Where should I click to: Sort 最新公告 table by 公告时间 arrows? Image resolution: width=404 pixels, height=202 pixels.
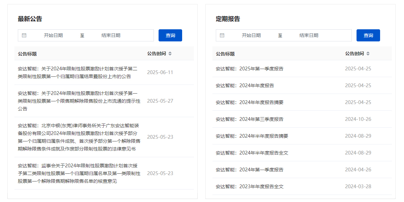(170, 54)
